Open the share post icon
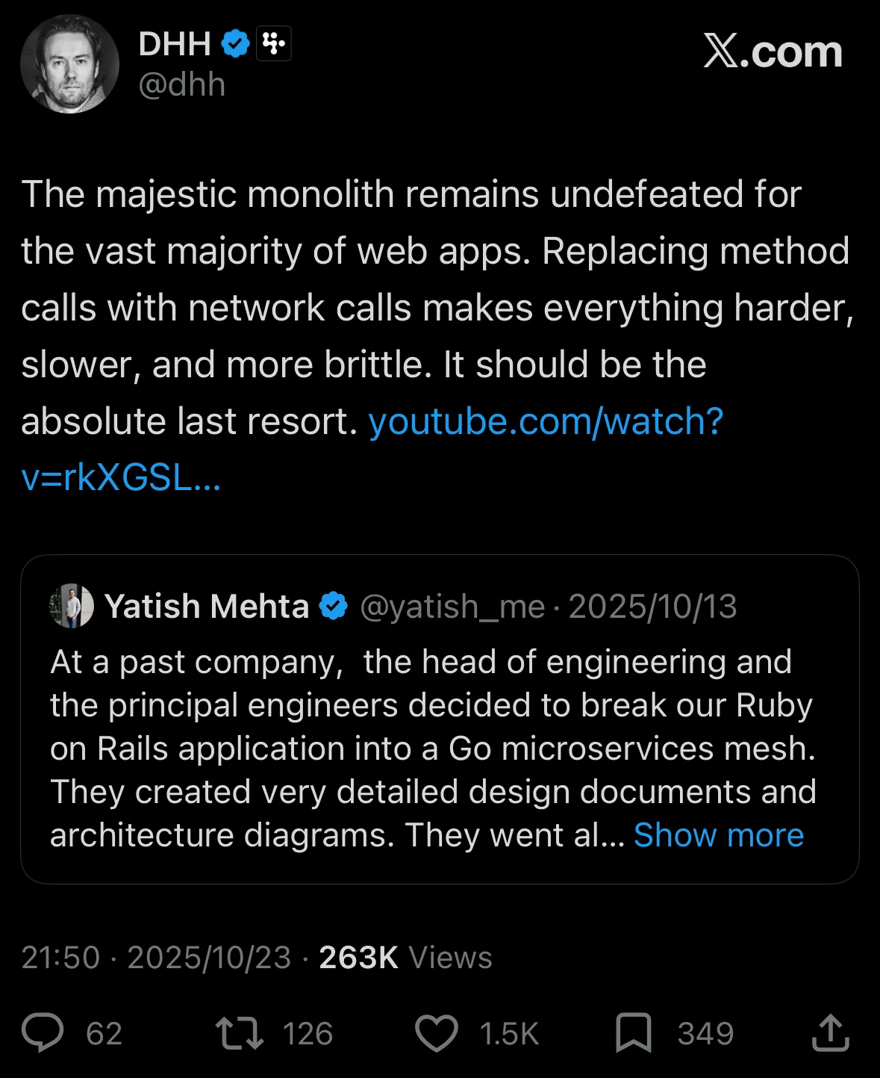The height and width of the screenshot is (1078, 880). click(830, 1033)
